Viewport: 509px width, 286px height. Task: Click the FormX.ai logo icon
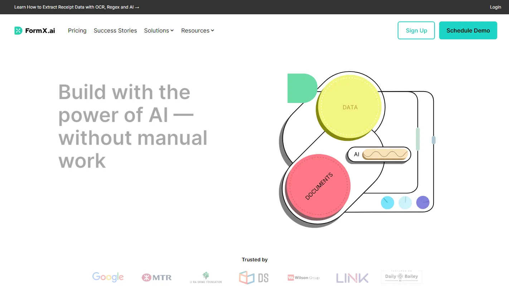[x=18, y=30]
